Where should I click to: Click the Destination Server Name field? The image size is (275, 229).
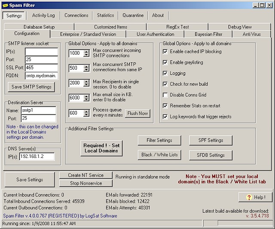click(38, 110)
